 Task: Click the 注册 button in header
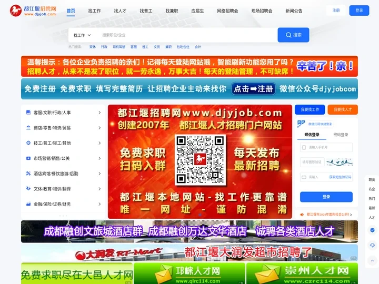(x=336, y=11)
